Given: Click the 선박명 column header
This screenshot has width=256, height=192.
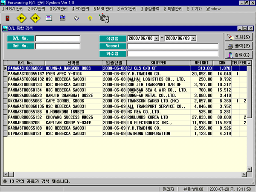Looking at the screenshot, I should pos(73,63).
